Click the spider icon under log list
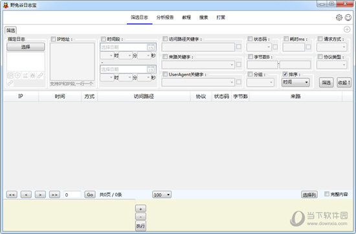Image resolution: width=356 pixels, height=234 pixels. tap(32, 75)
